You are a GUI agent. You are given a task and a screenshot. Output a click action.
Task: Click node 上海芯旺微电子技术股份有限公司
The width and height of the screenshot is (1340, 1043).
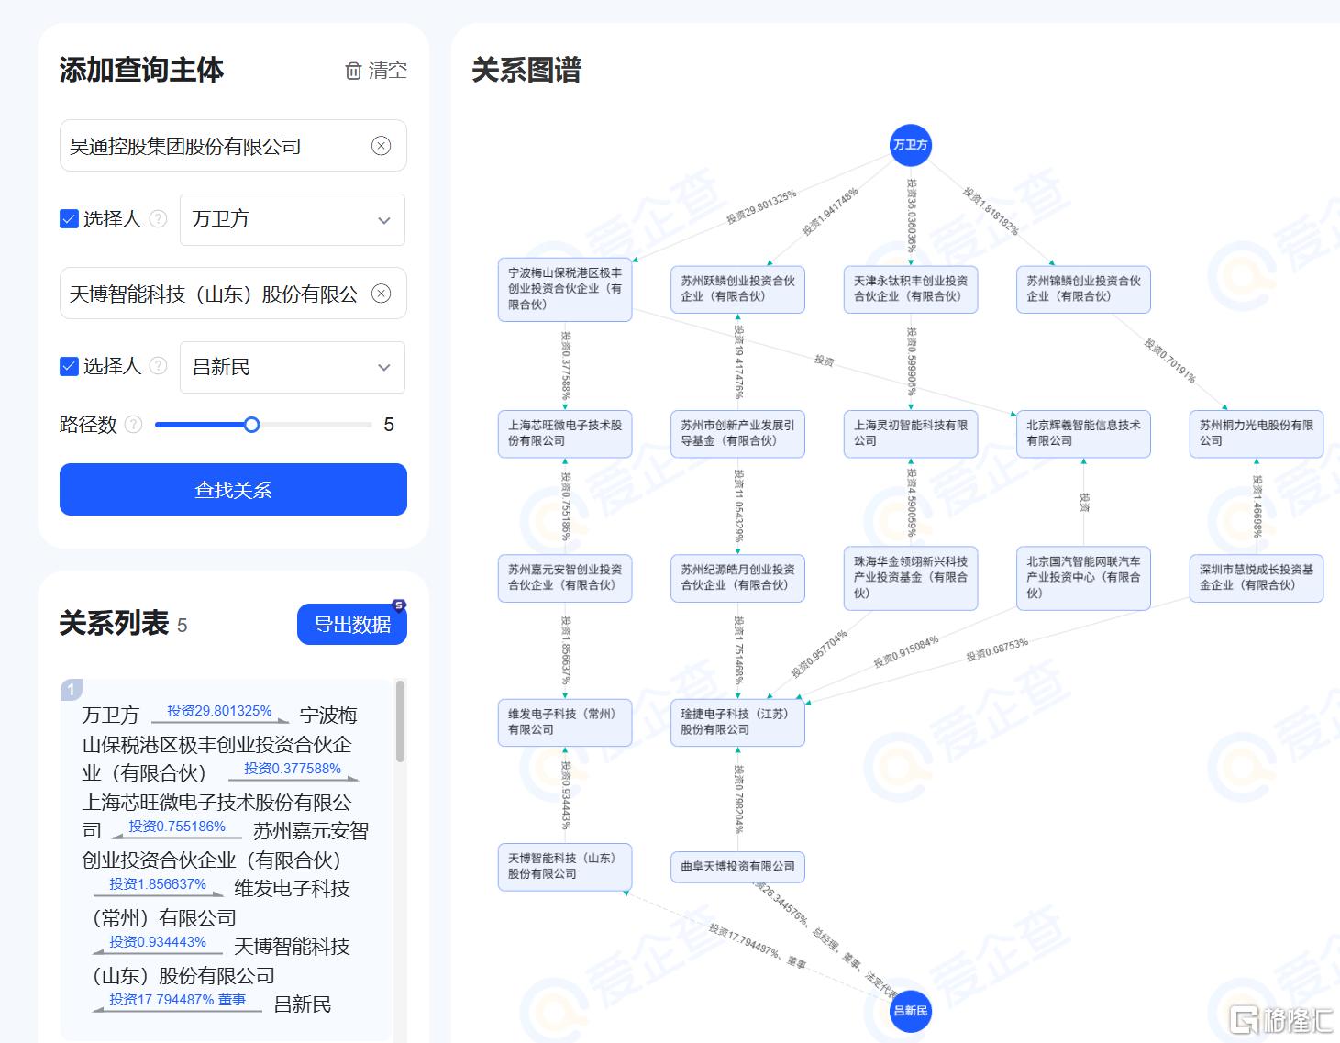[x=565, y=433]
